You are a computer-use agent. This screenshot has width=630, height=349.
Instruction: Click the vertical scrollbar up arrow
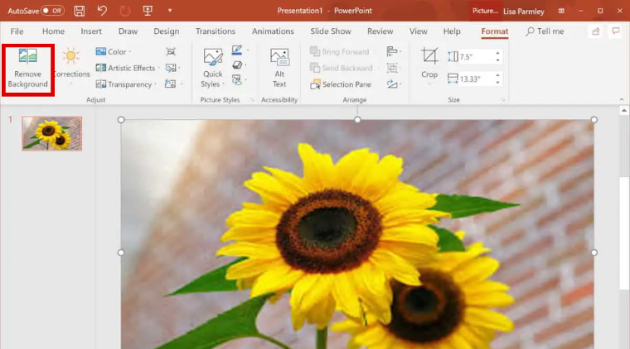623,110
